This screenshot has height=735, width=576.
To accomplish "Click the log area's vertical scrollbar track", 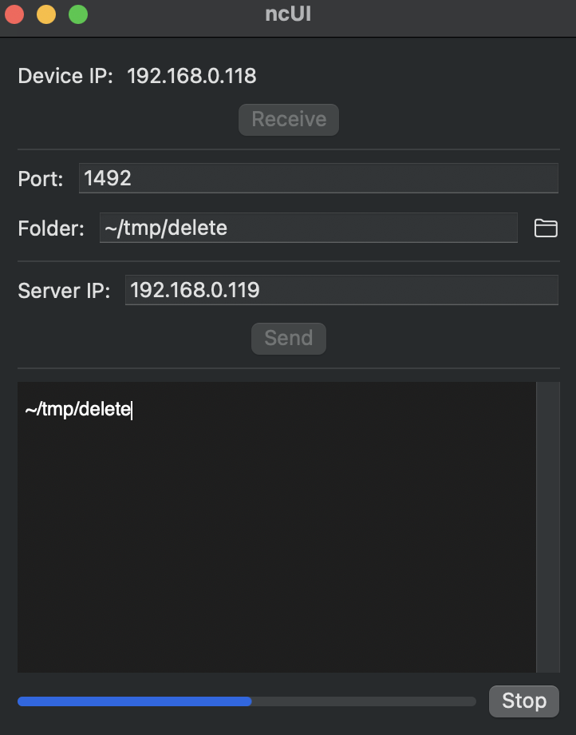I will pos(548,527).
